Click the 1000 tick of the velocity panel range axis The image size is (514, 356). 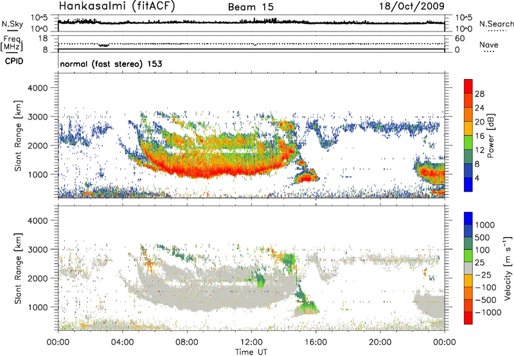click(37, 307)
